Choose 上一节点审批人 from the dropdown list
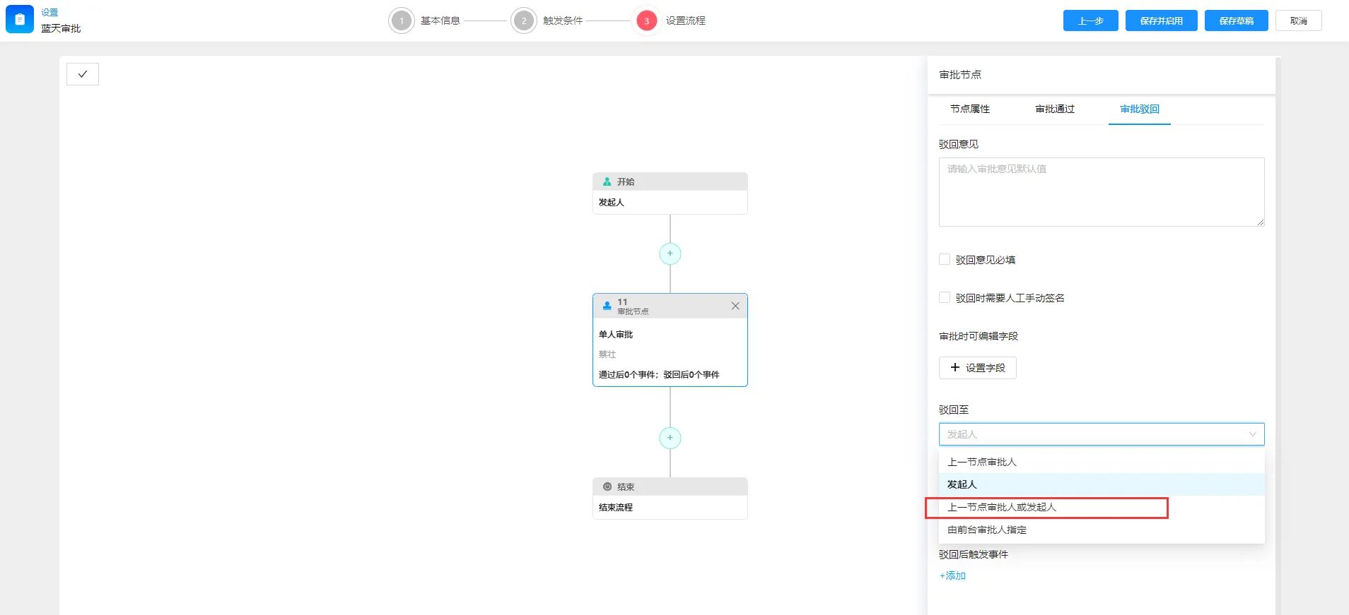1349x615 pixels. 982,462
